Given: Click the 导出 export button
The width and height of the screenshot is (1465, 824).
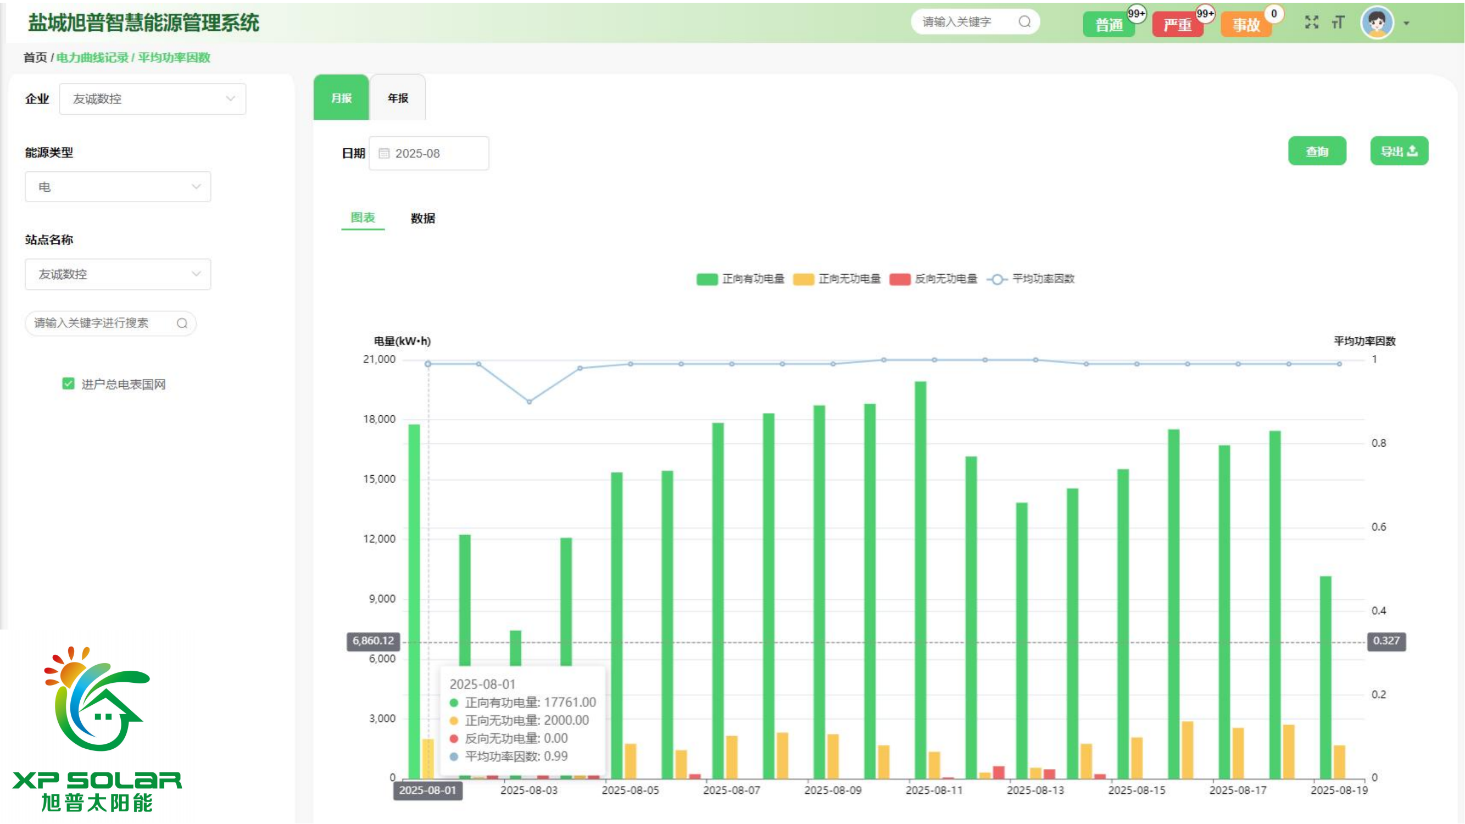Looking at the screenshot, I should click(x=1399, y=151).
